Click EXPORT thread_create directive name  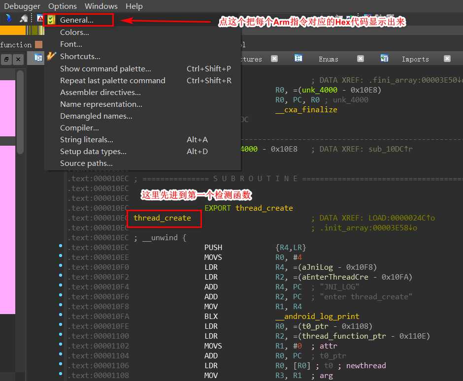(264, 208)
